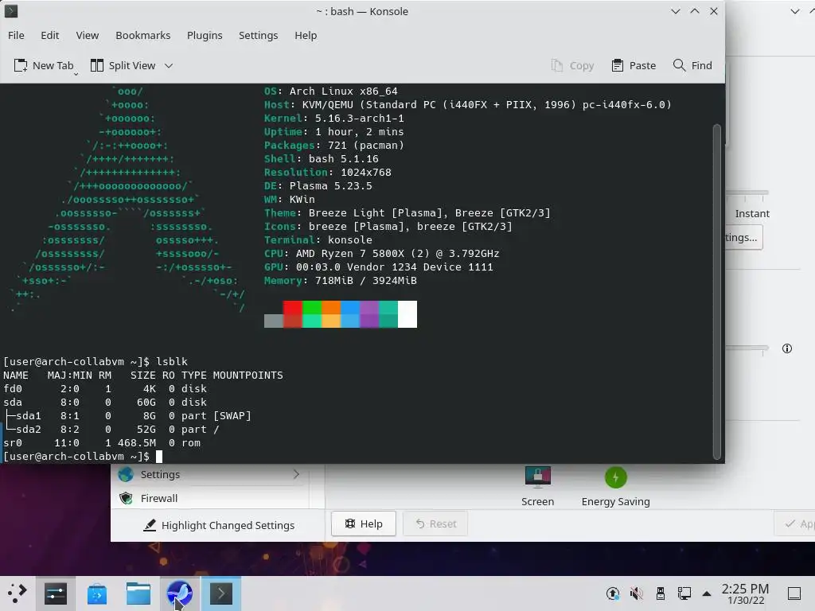This screenshot has height=611, width=815.
Task: Open the File menu in Konsole
Action: click(x=16, y=35)
